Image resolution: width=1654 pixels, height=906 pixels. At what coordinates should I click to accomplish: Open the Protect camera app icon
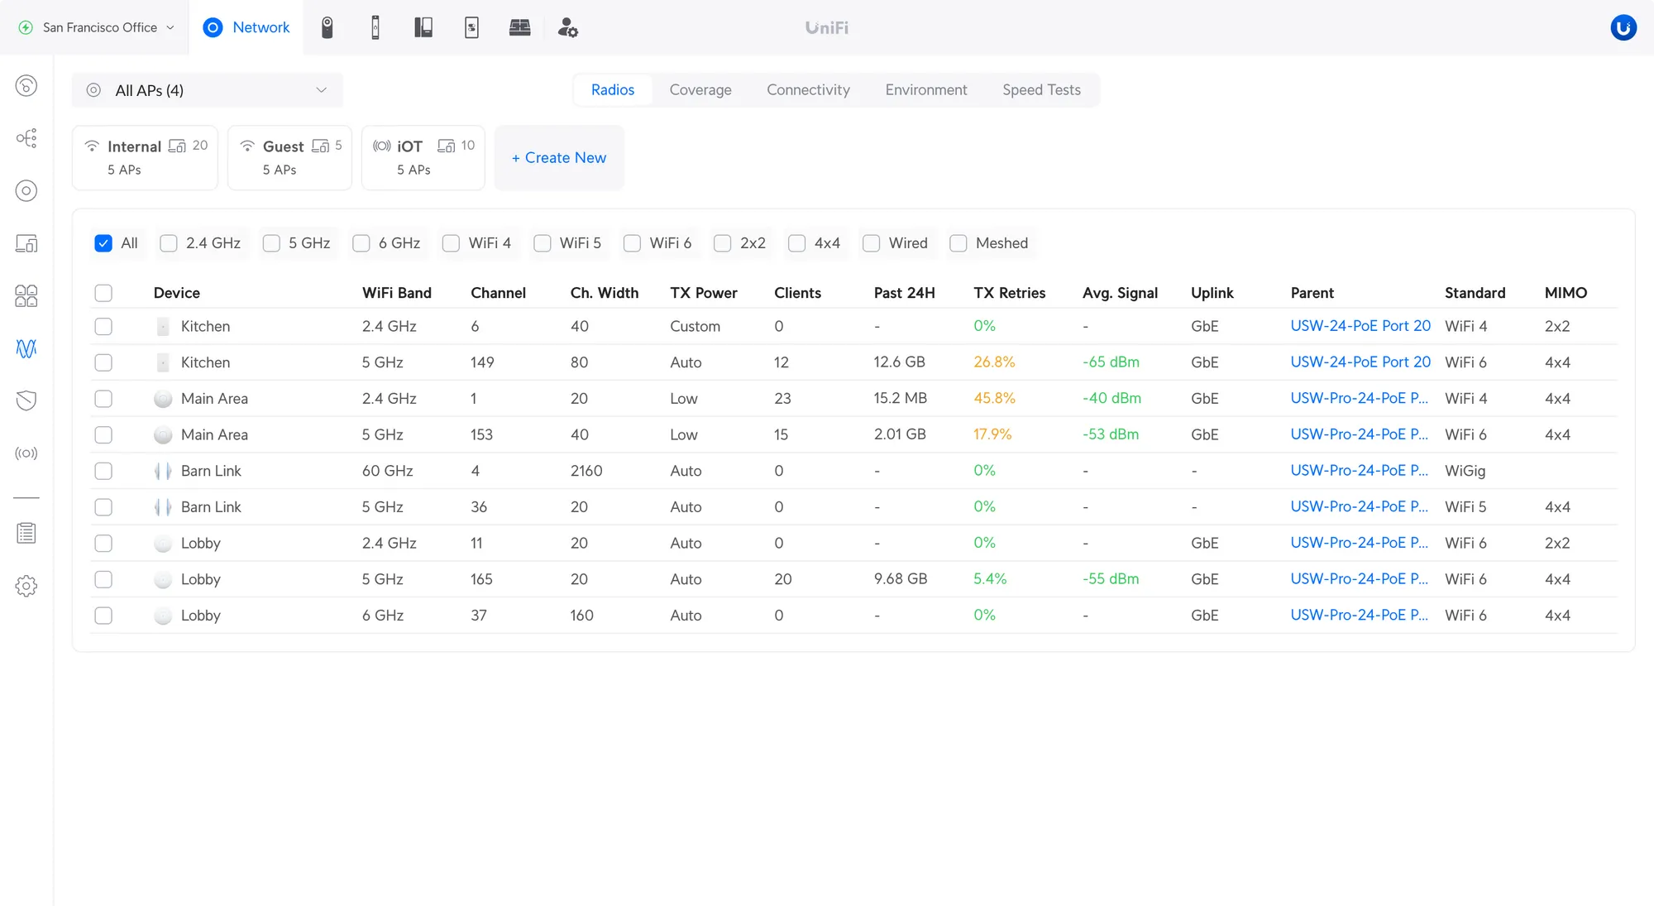327,27
